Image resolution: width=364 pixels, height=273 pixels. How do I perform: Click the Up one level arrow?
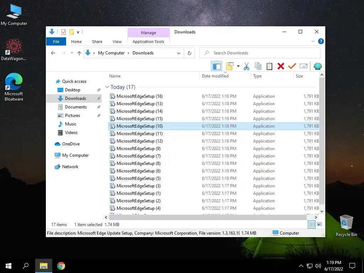[x=79, y=53]
